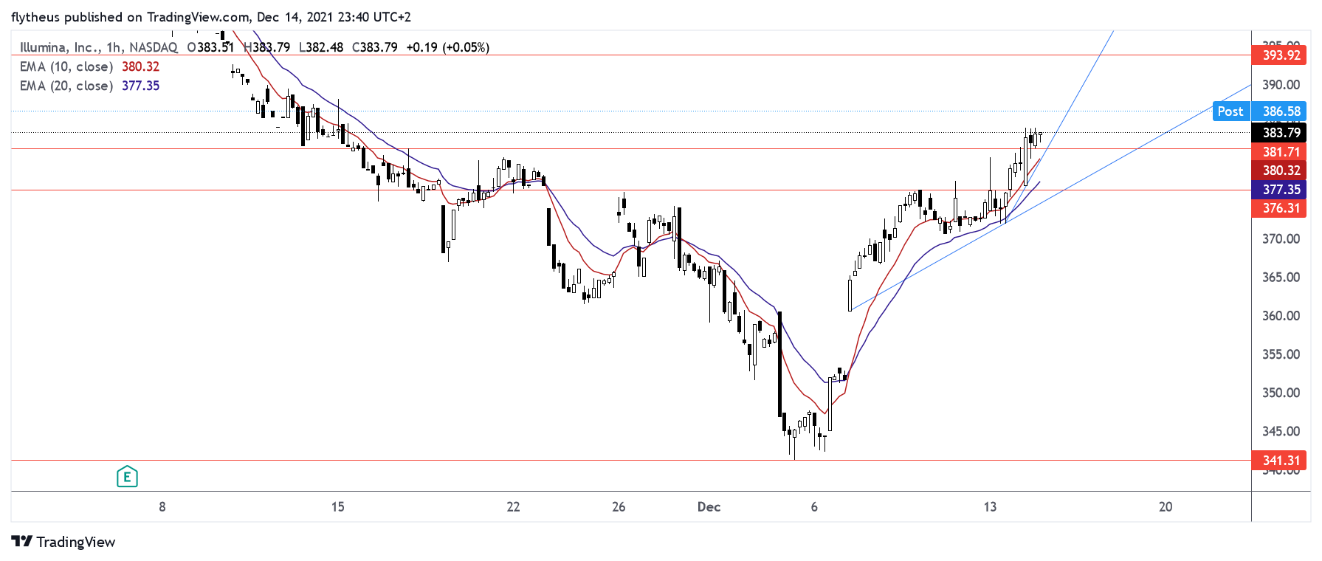Click the 383.79 current price label
Screen dimensions: 1322x561
pos(1279,133)
